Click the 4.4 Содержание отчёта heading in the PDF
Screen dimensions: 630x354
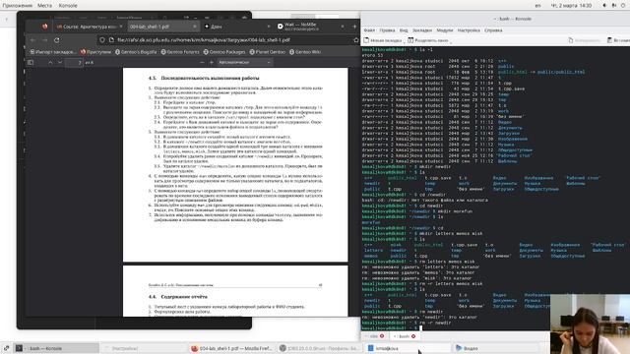[178, 297]
